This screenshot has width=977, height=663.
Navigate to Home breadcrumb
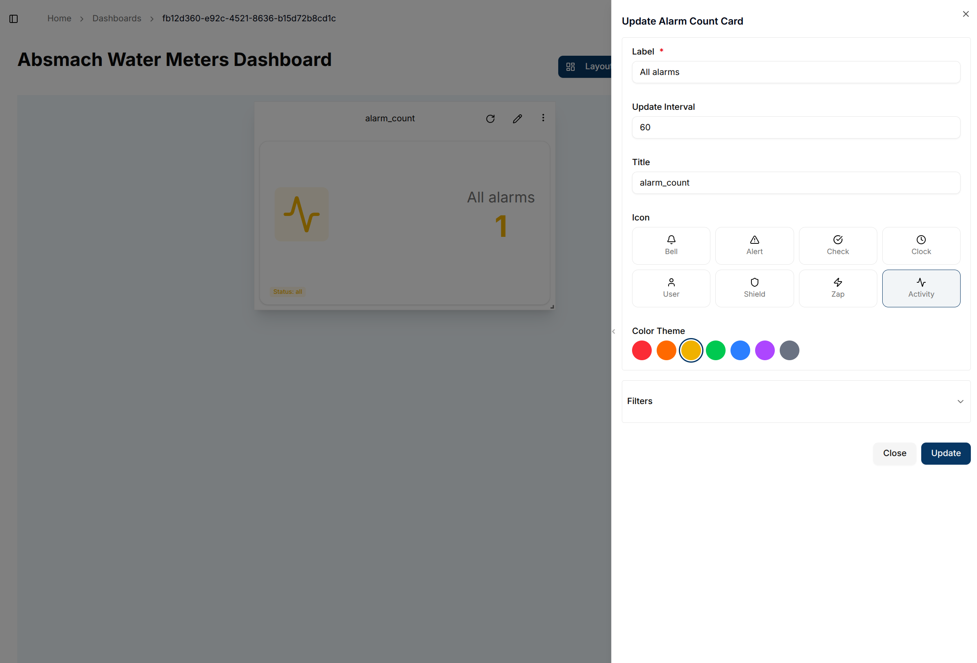[x=59, y=18]
